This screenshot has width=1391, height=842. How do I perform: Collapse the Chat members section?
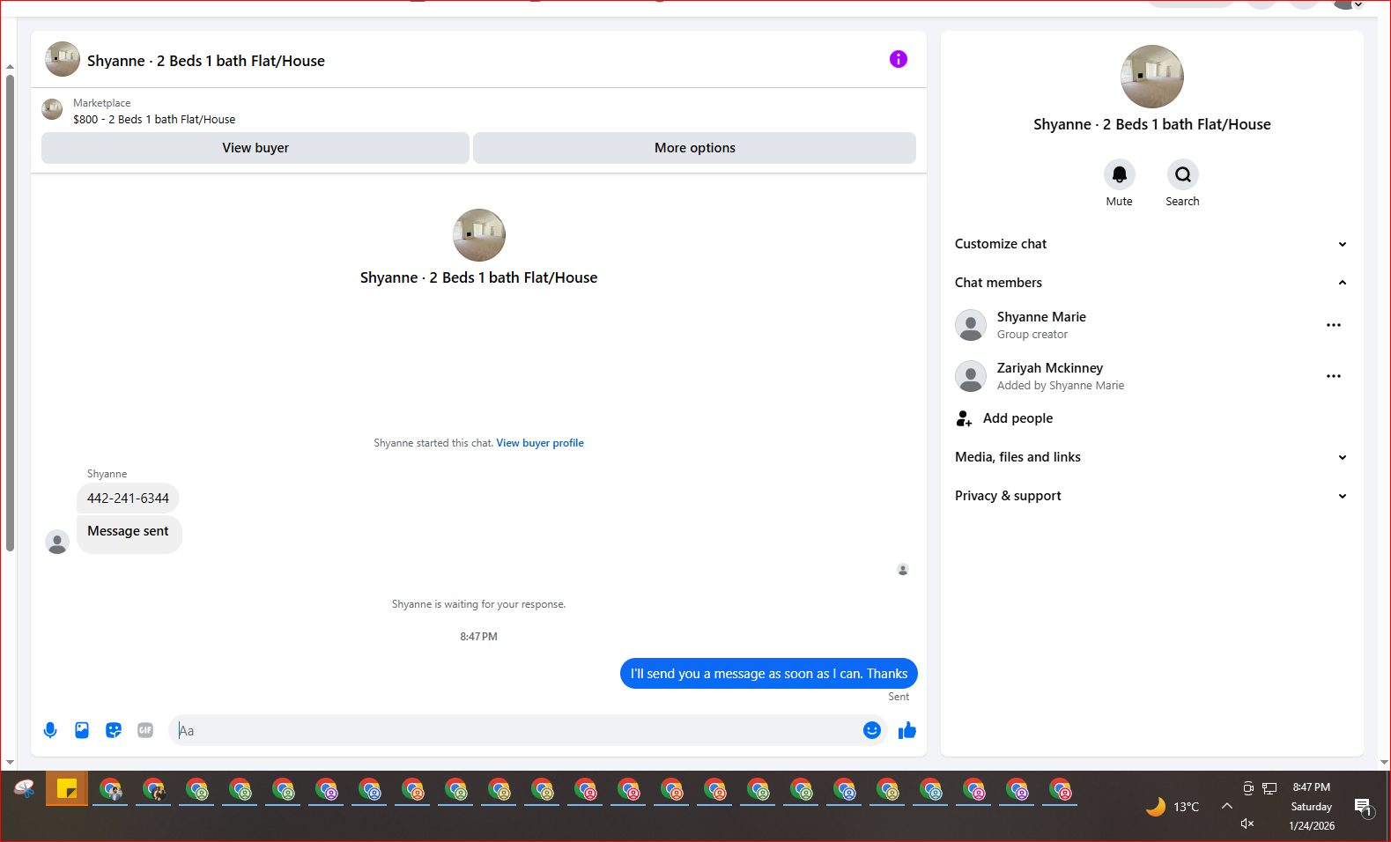tap(1151, 283)
